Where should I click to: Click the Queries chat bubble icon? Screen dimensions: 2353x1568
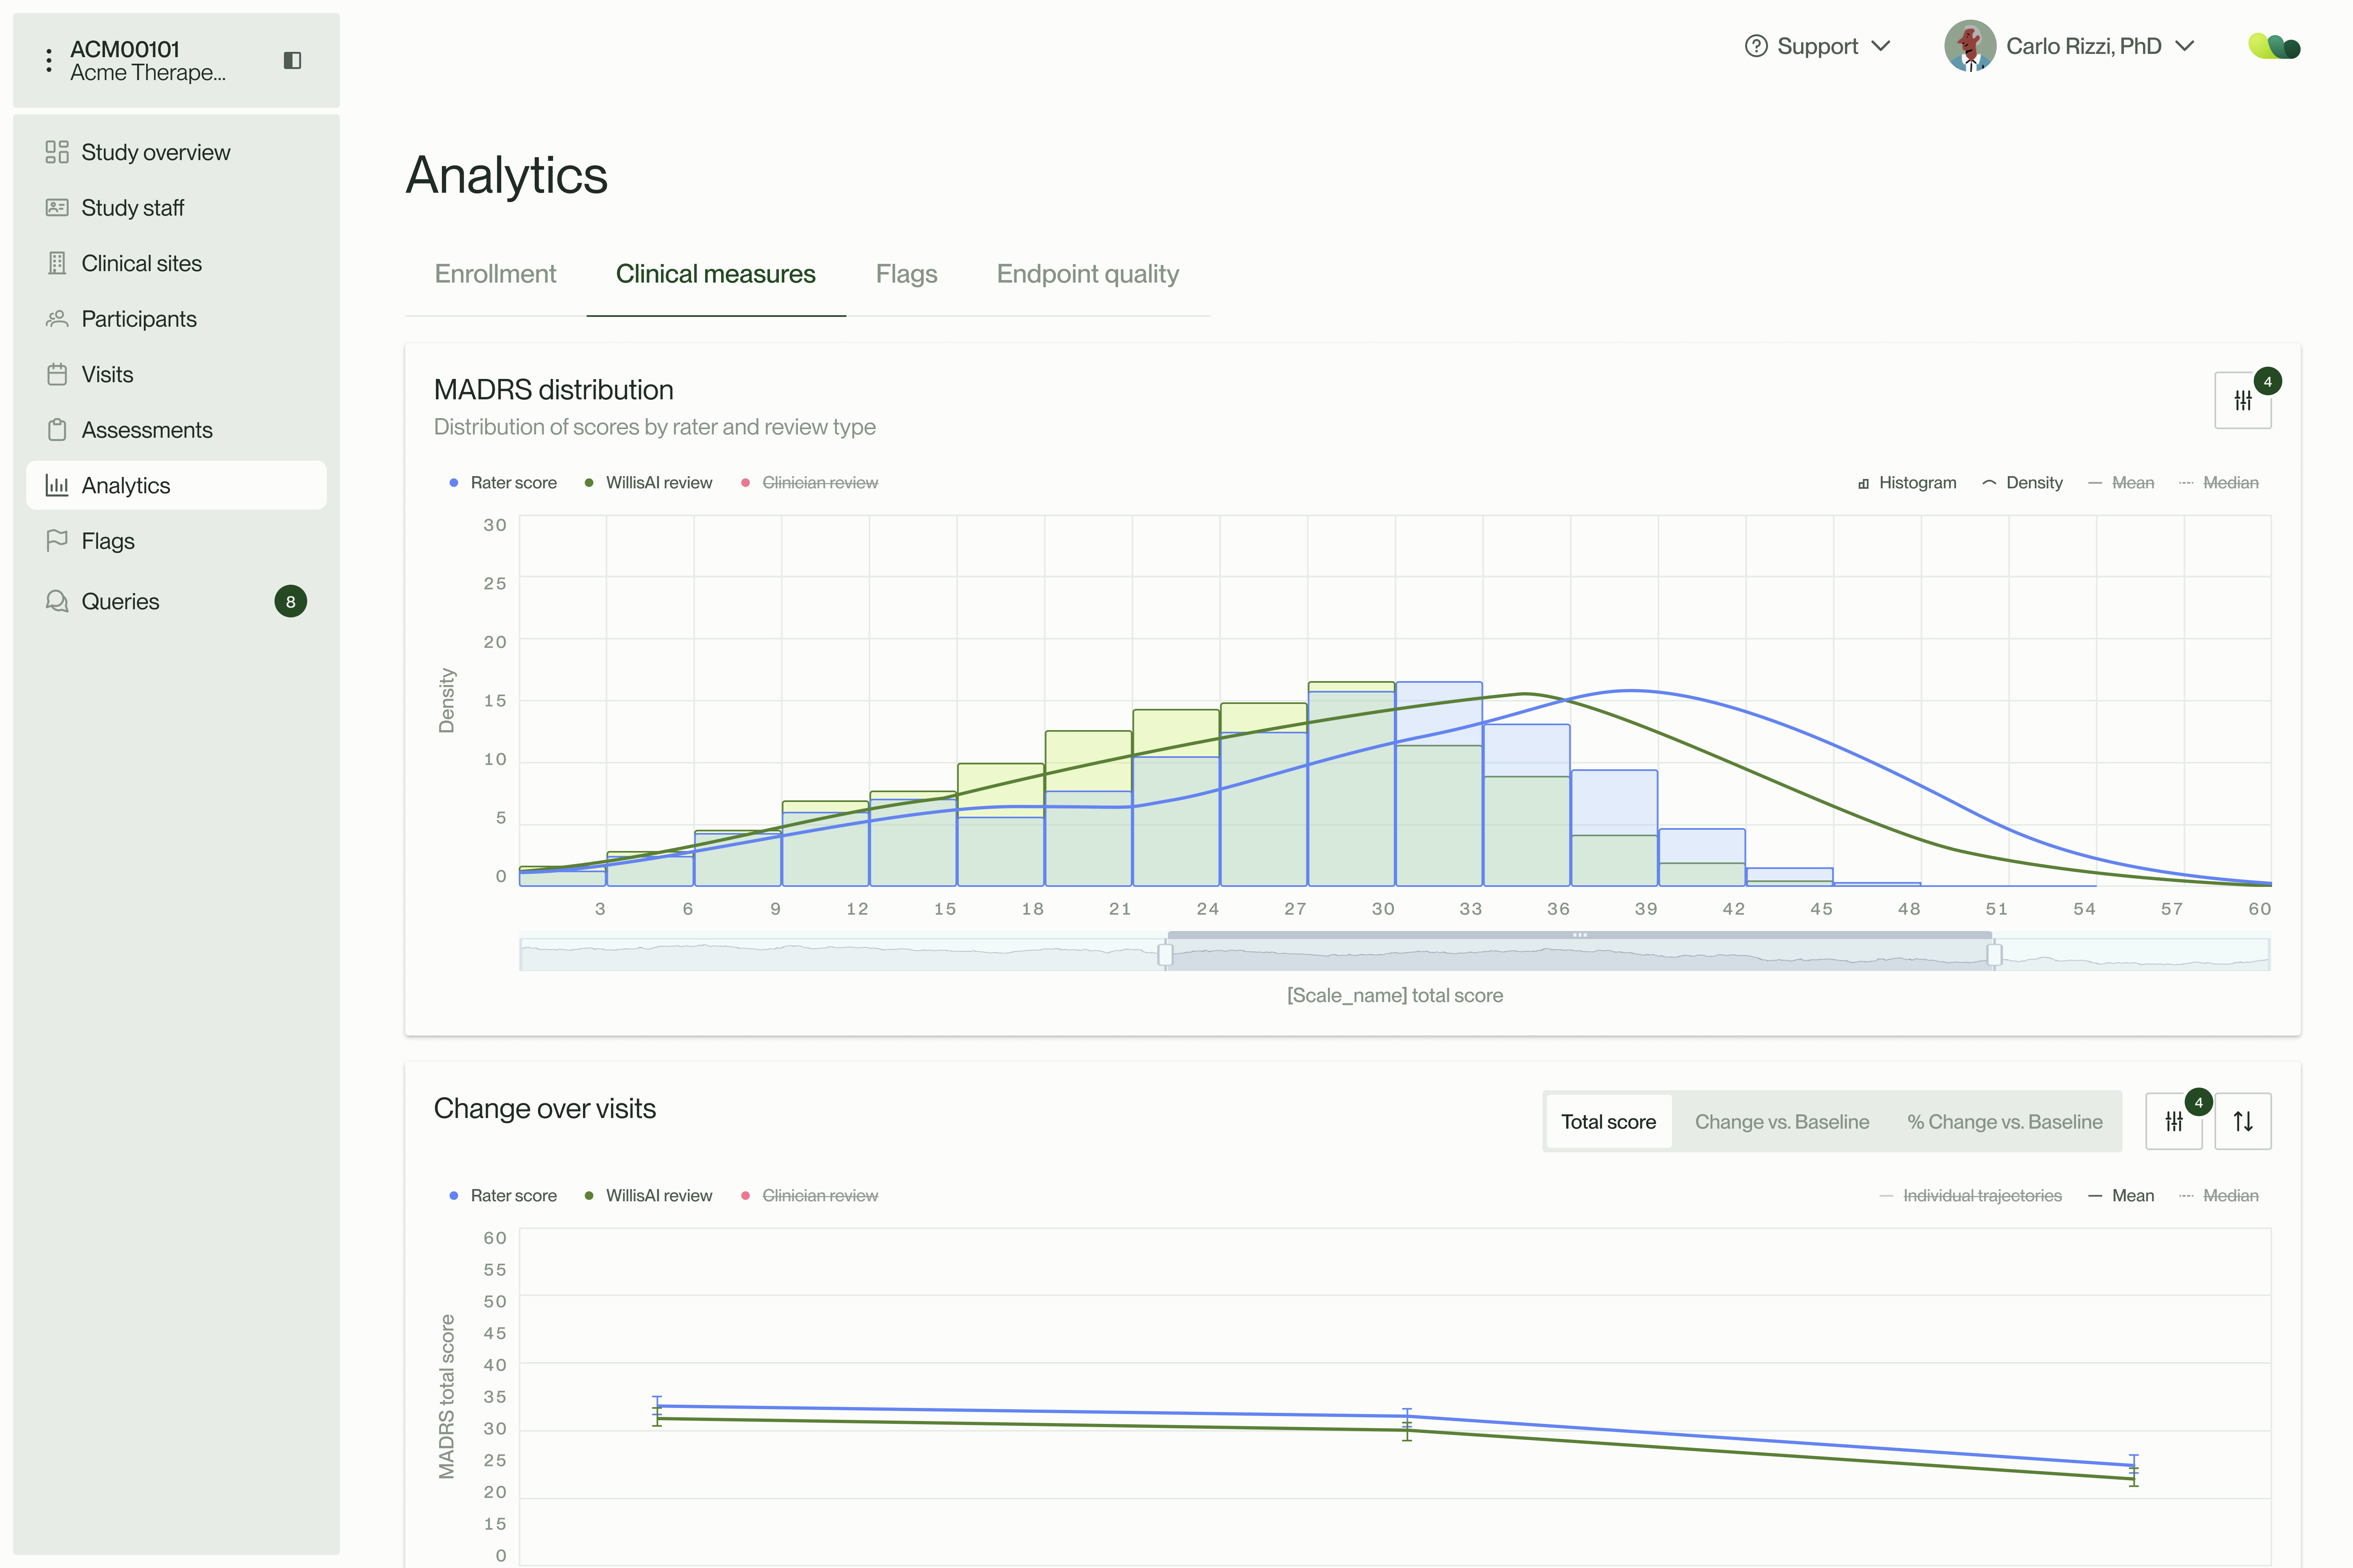click(57, 601)
